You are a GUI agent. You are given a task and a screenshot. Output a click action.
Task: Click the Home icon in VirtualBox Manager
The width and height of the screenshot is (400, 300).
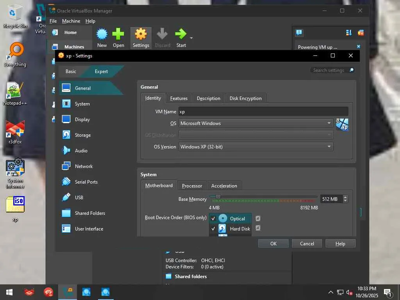(55, 32)
